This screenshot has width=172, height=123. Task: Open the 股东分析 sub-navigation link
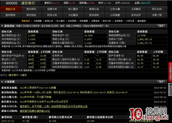[x=107, y=21]
